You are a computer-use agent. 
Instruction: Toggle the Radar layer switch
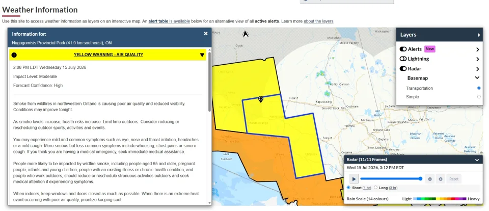[403, 69]
